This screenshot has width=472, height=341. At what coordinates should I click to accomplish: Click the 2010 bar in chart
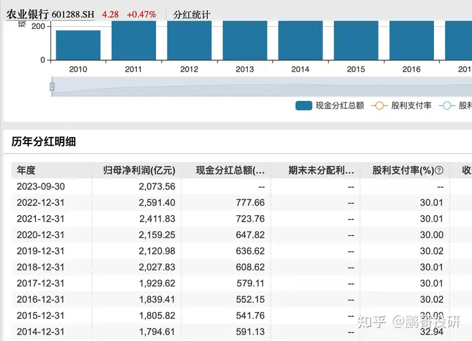(78, 45)
